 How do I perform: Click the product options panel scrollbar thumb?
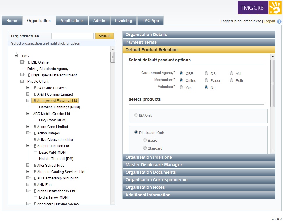[x=273, y=83]
